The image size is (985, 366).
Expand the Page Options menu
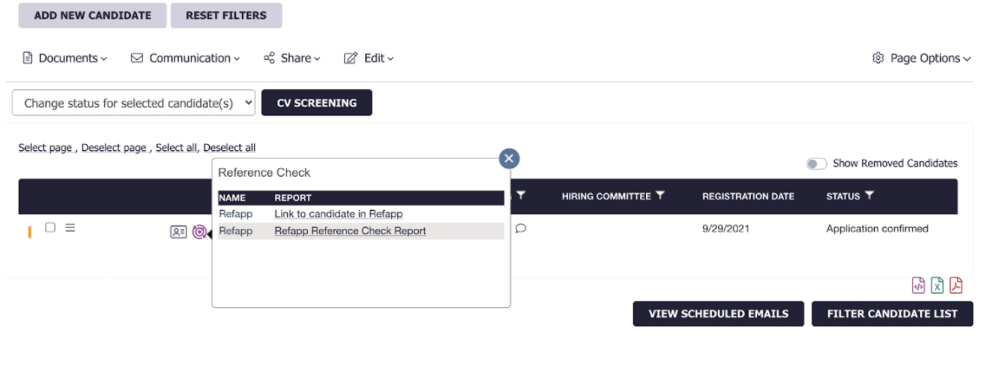click(922, 58)
